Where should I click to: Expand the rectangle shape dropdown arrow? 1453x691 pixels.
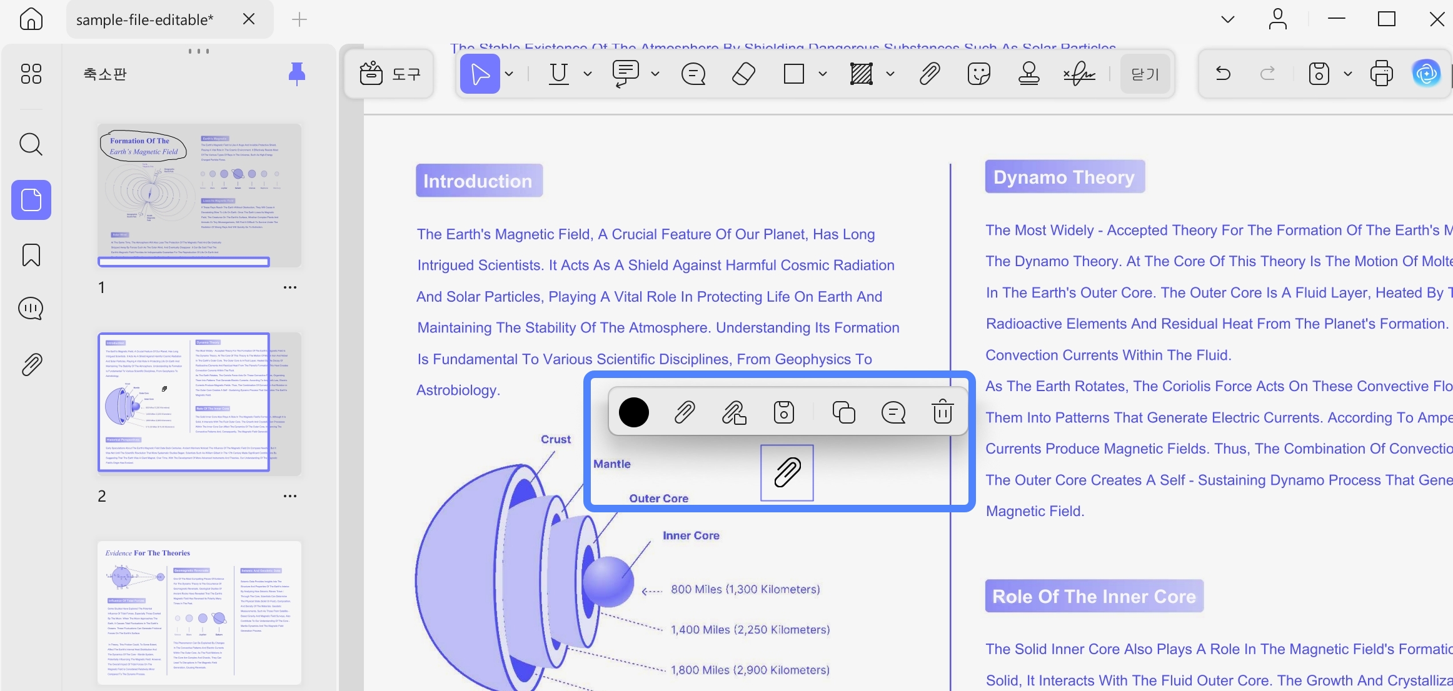pos(823,74)
